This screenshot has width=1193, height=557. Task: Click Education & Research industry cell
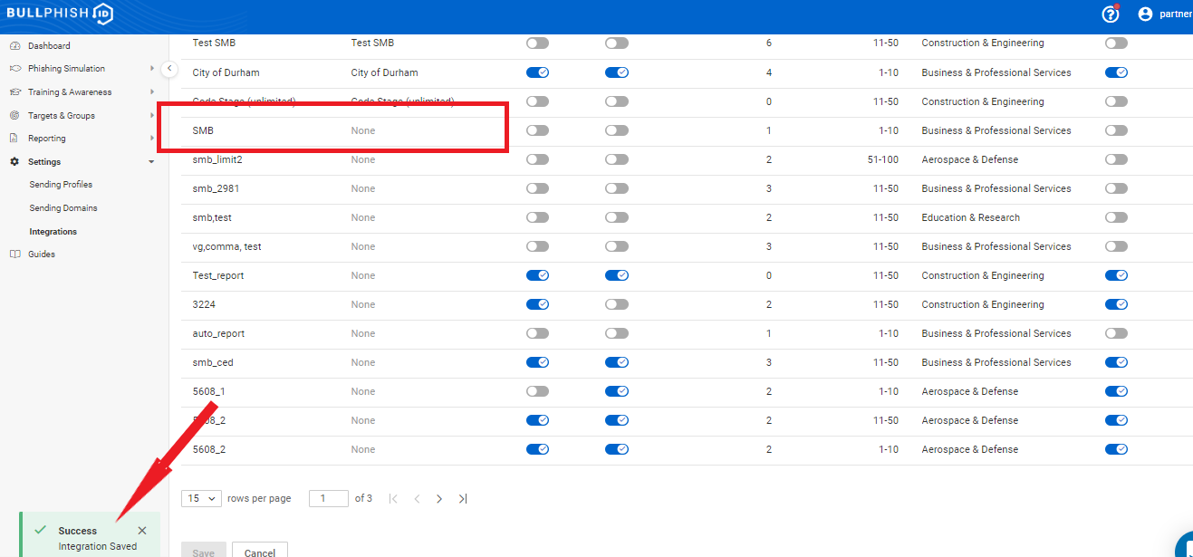point(971,217)
